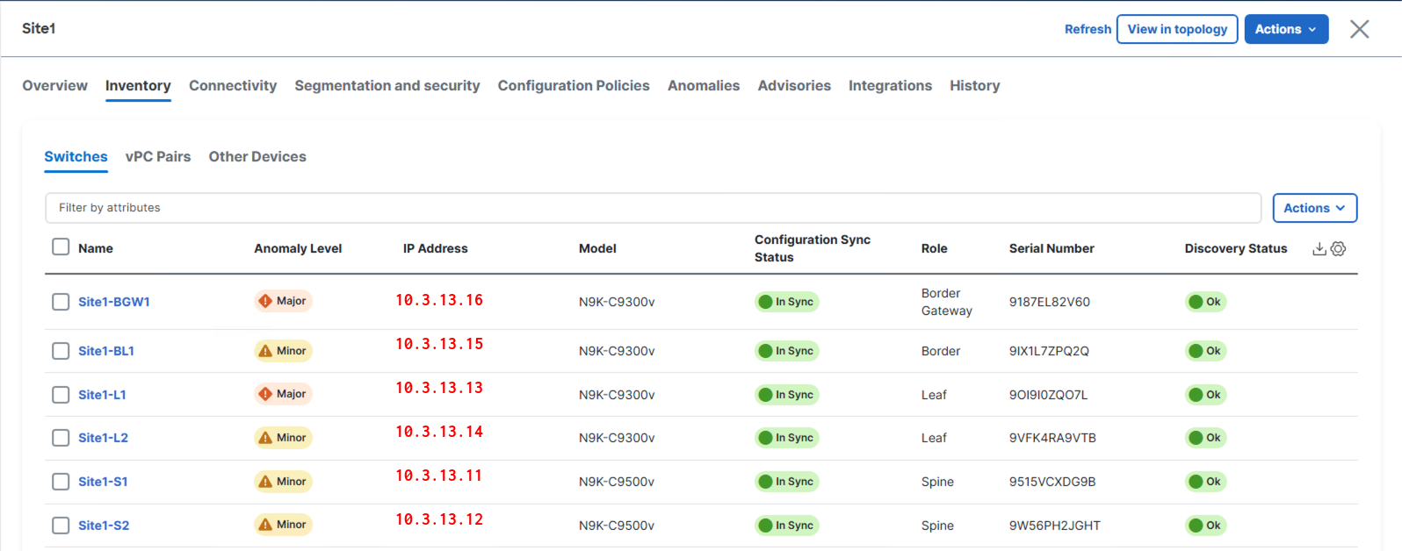
Task: Open the vPC Pairs sub-tab
Action: tap(158, 156)
